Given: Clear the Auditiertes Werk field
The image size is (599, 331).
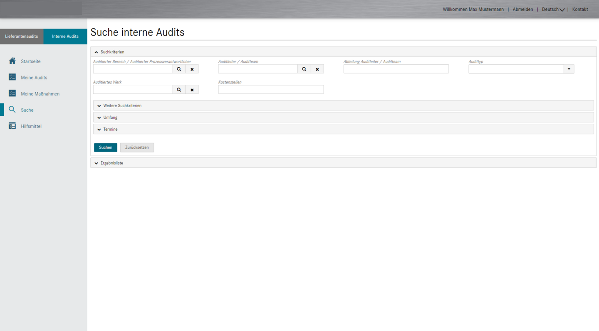Looking at the screenshot, I should pos(192,90).
